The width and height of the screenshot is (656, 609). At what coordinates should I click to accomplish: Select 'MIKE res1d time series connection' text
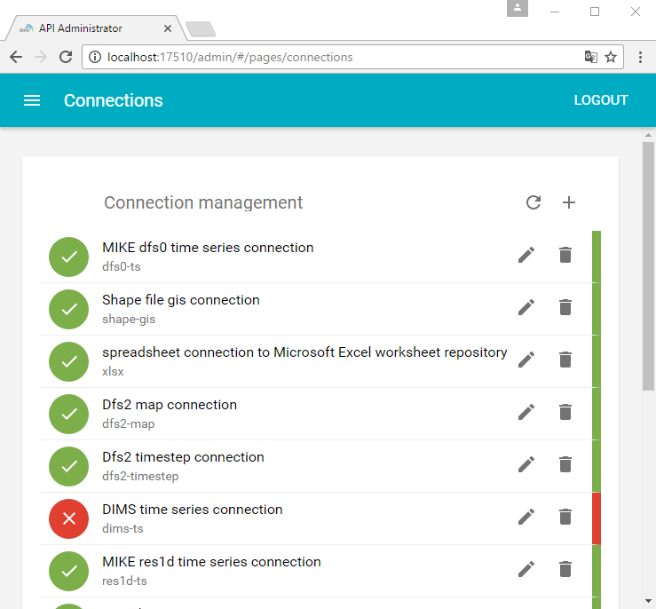tap(211, 562)
